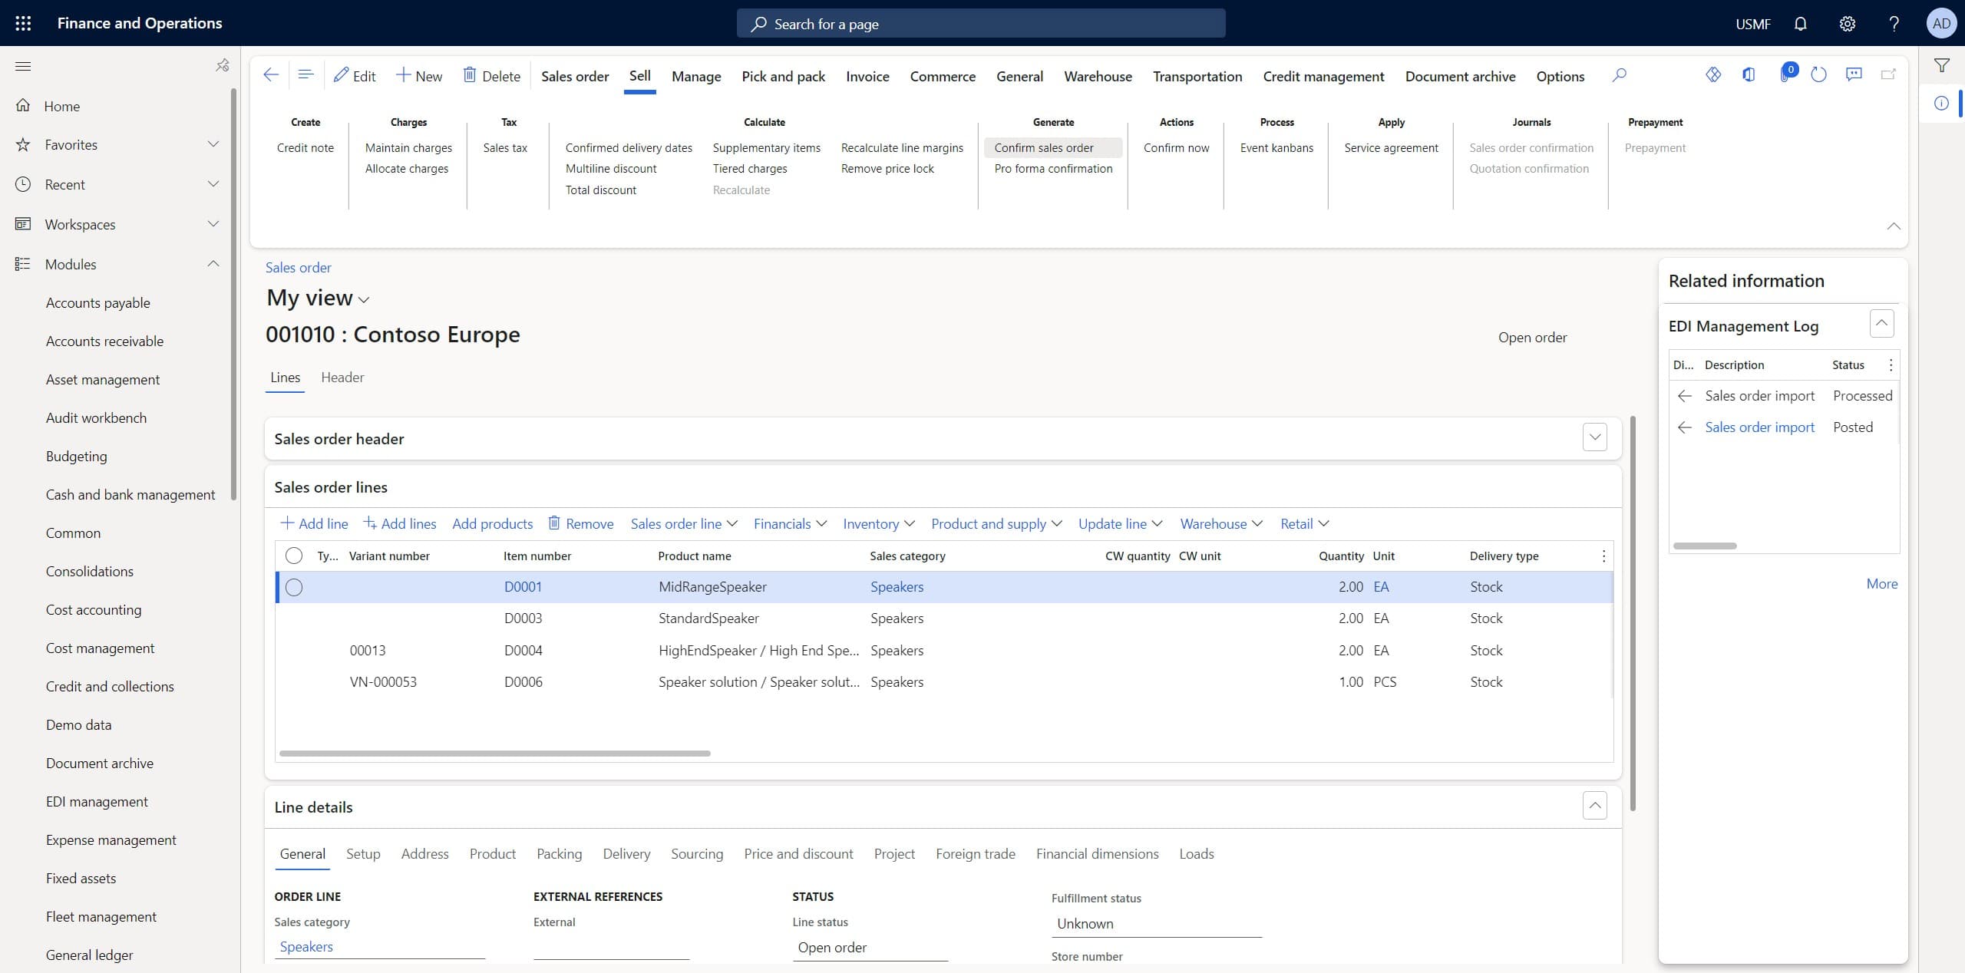The width and height of the screenshot is (1965, 973).
Task: Click arrow icon of Processed import row
Action: [x=1685, y=396]
